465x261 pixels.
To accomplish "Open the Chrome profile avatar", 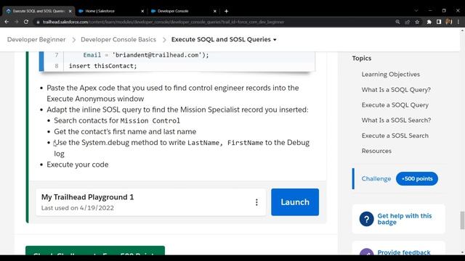I will click(449, 22).
